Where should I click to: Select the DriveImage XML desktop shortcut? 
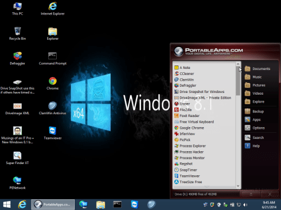[17, 109]
